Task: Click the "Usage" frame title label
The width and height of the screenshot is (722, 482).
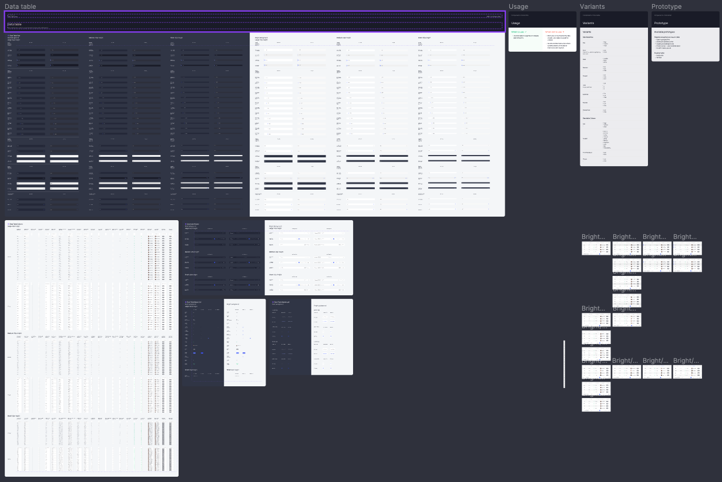Action: click(518, 6)
